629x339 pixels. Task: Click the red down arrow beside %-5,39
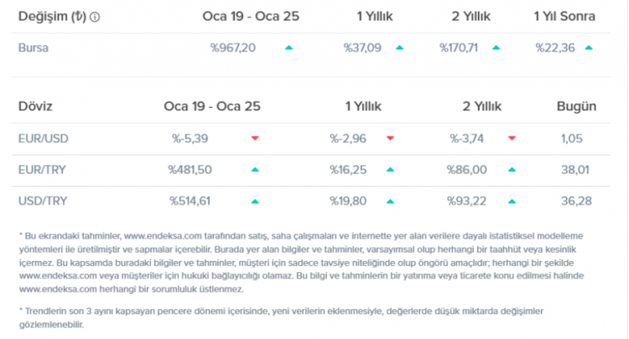(x=255, y=138)
